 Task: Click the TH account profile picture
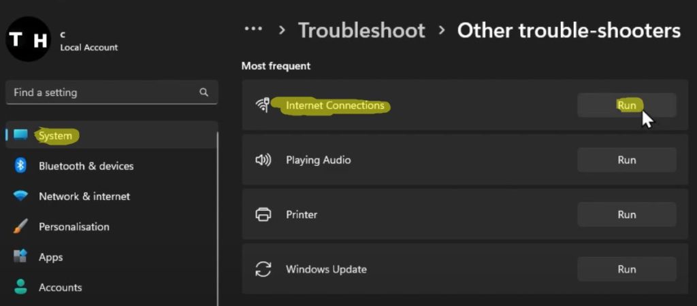pos(29,39)
